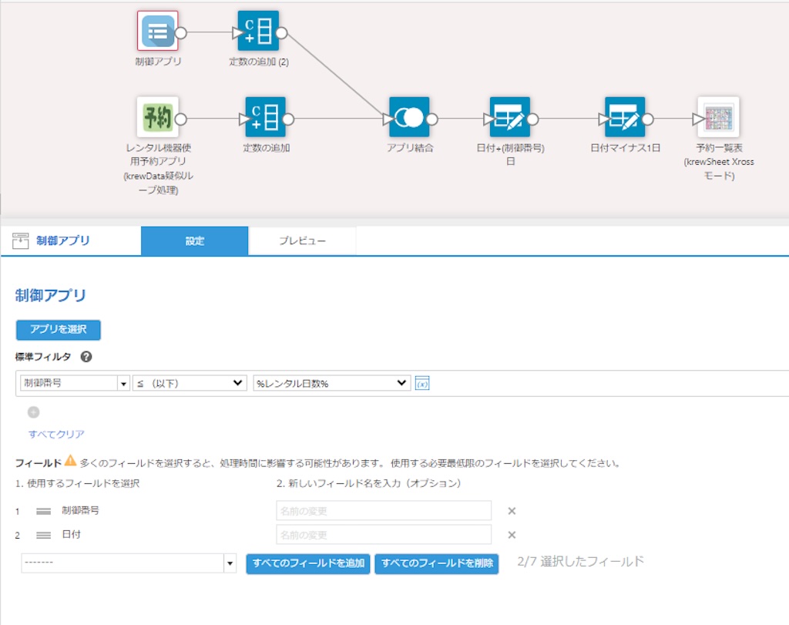789x625 pixels.
Task: Click rename input for 制御番号 field
Action: pyautogui.click(x=384, y=511)
